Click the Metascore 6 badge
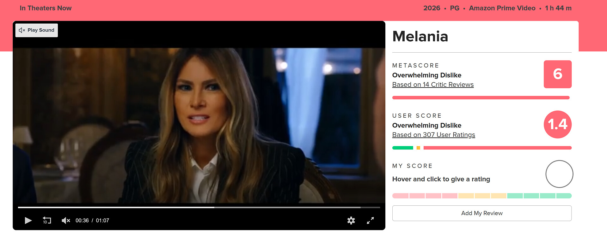Viewport: 607px width, 235px height. [x=557, y=74]
